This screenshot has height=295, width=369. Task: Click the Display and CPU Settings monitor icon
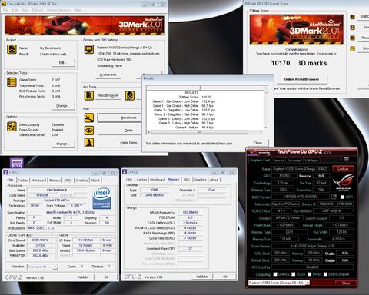(89, 49)
